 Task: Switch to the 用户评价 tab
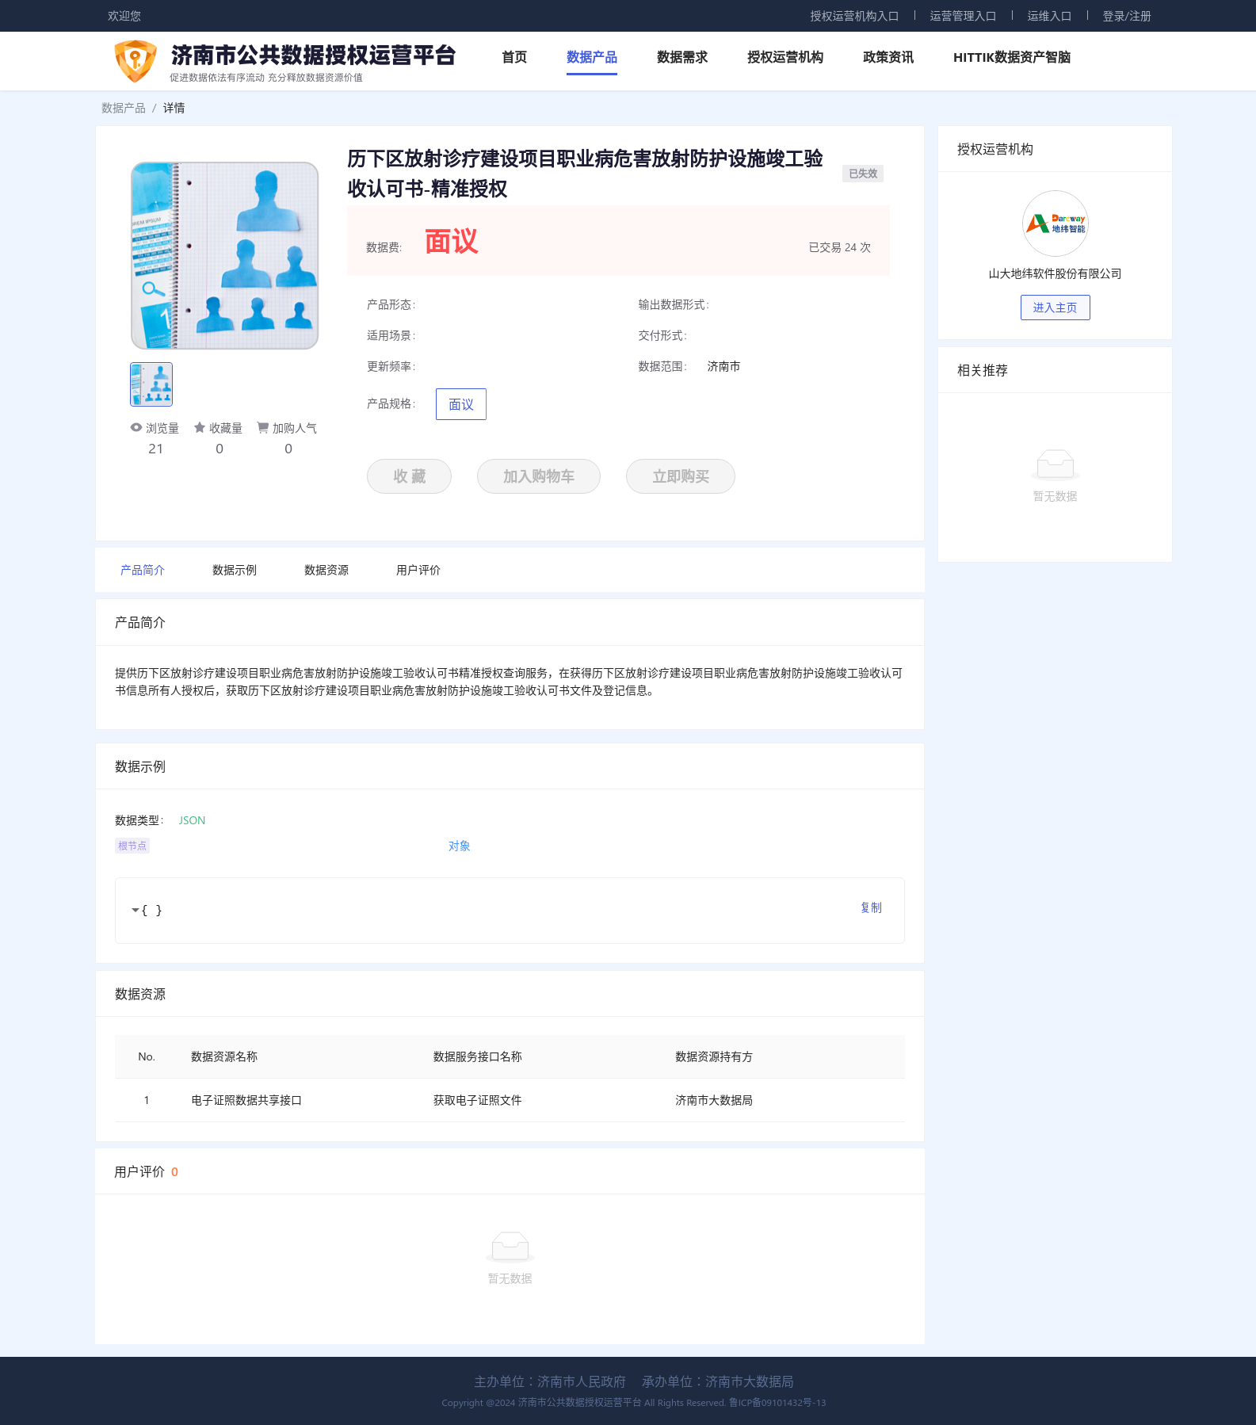tap(418, 570)
